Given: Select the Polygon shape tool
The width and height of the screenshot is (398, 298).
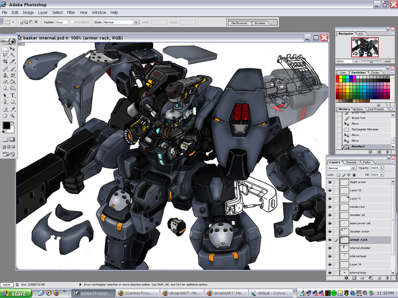Looking at the screenshot, I should [x=13, y=102].
